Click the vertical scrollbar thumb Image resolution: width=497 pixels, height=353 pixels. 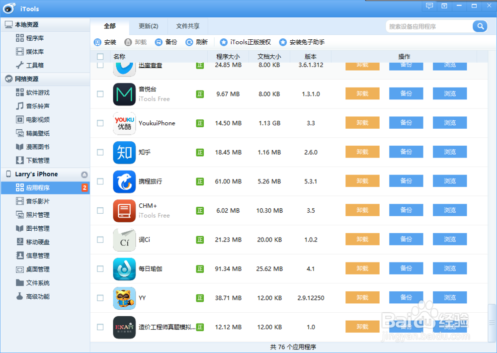492,322
